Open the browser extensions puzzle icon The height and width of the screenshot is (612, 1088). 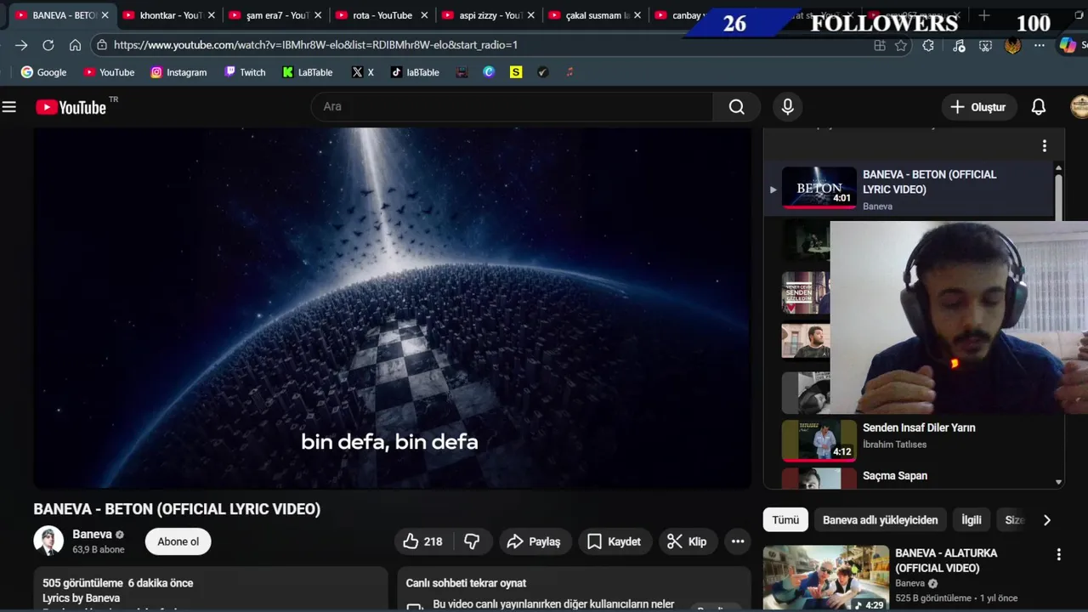click(x=928, y=46)
